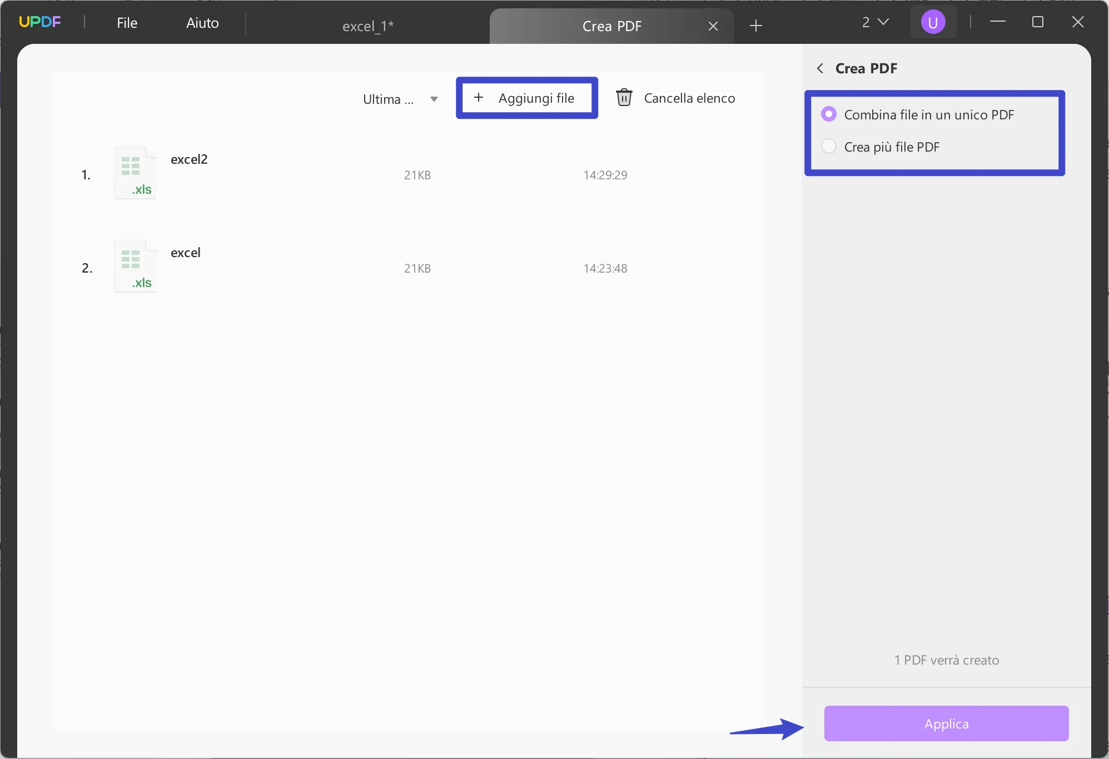
Task: Switch to the excel_1* tab
Action: click(368, 26)
